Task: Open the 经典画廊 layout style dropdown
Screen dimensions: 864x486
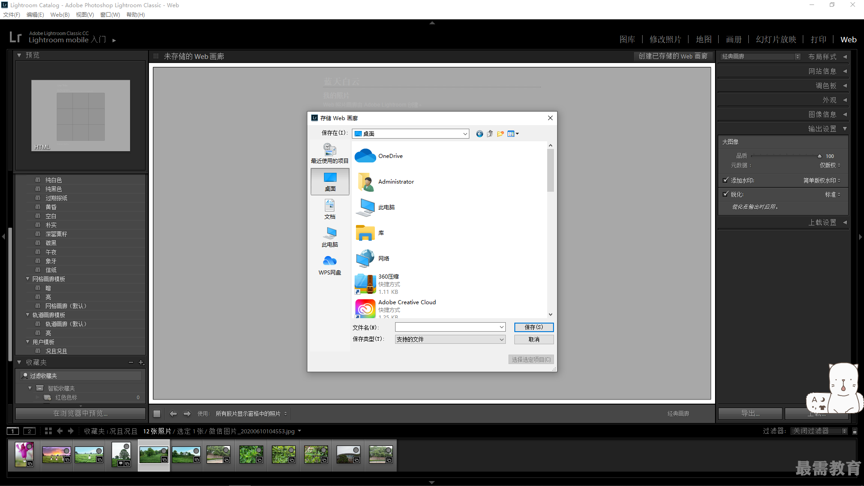Action: [x=760, y=57]
